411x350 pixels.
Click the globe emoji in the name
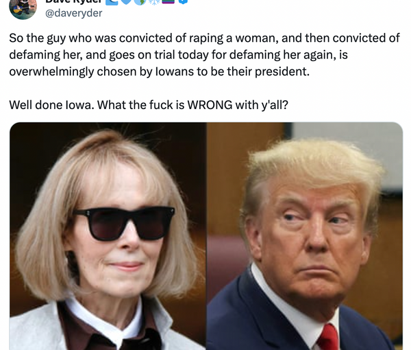(140, 2)
